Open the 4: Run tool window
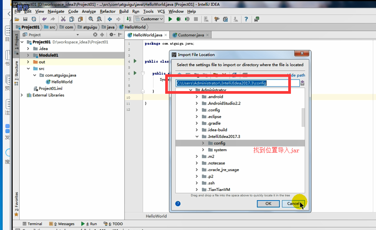Viewport: 376px width, 230px height. (89, 224)
